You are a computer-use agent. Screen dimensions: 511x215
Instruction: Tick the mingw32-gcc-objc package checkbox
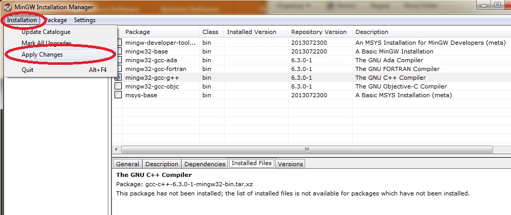point(119,86)
